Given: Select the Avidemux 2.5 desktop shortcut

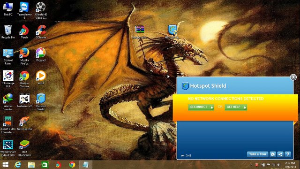Looking at the screenshot, I should tap(24, 101).
